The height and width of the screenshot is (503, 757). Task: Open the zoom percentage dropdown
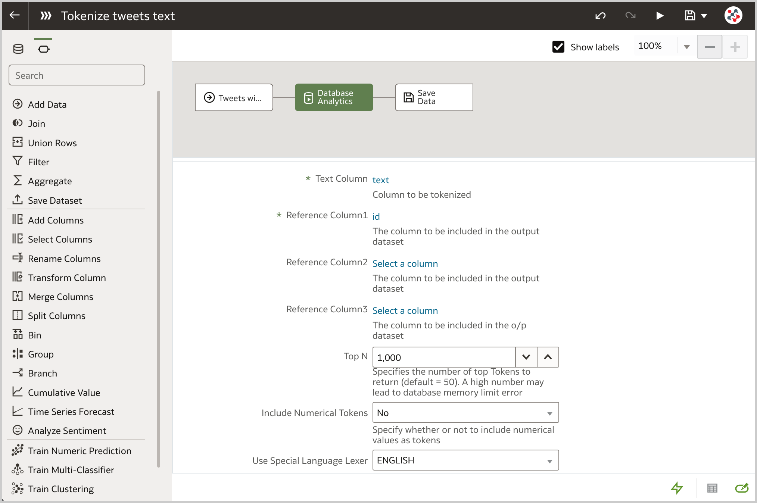(x=686, y=46)
